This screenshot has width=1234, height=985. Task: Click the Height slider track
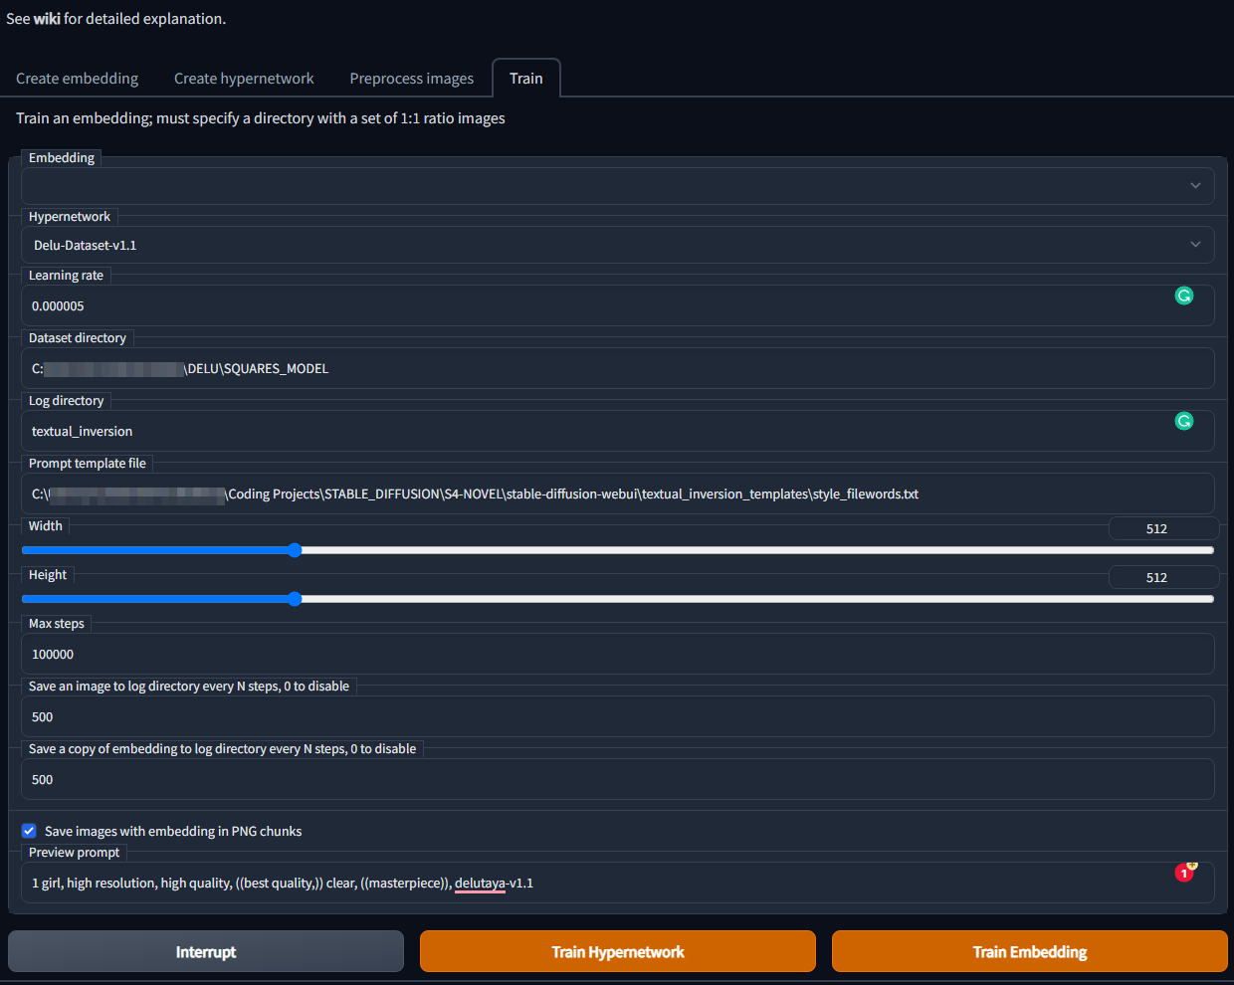(x=617, y=599)
